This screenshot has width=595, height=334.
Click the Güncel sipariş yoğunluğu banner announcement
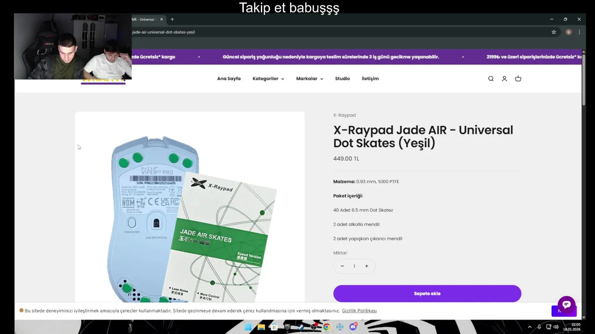click(x=331, y=57)
